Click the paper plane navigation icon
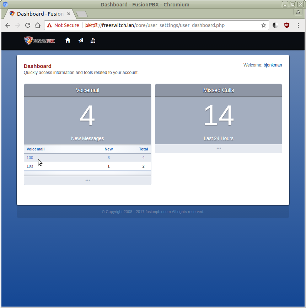The image size is (306, 308). pyautogui.click(x=81, y=41)
